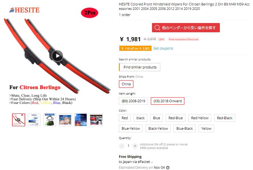Pick the Blue-Yellow color option
The height and width of the screenshot is (170, 253).
coord(131,128)
